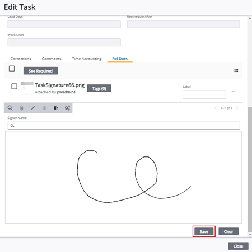Select the Comments tab

point(52,59)
